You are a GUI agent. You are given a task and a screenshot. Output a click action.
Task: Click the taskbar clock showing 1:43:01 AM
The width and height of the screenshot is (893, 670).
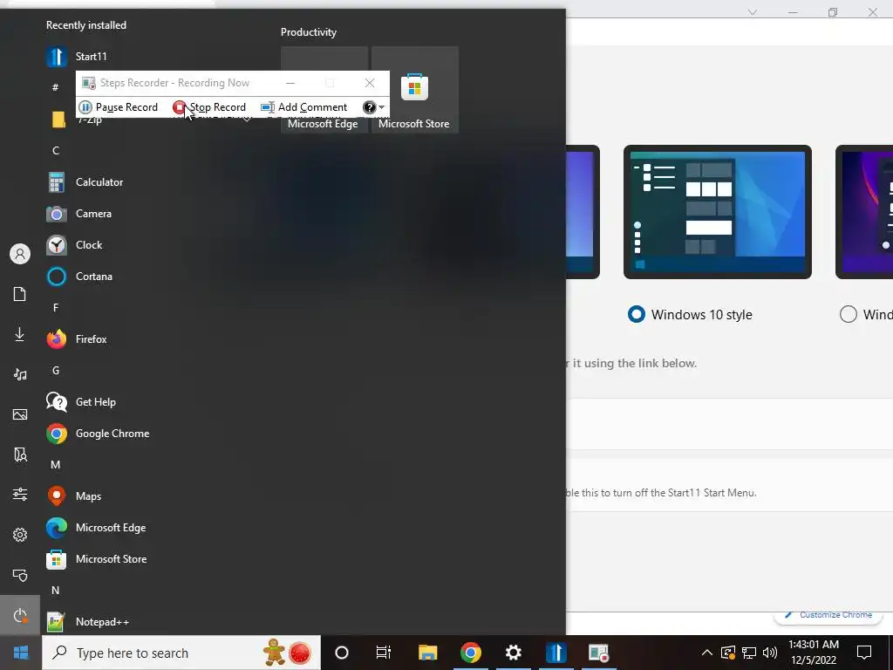(814, 653)
